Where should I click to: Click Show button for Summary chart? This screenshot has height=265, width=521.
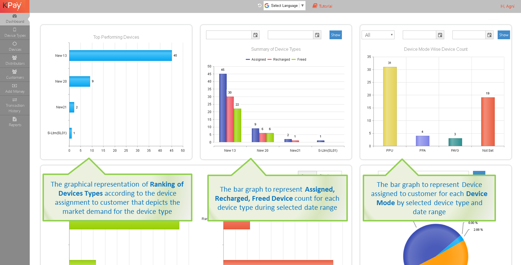(335, 35)
